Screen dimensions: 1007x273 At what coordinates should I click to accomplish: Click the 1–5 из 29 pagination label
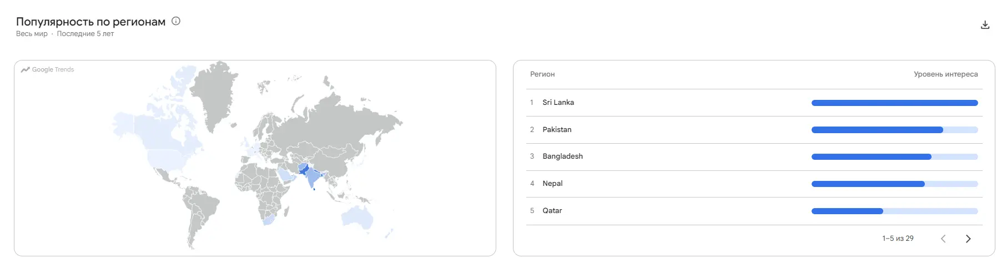(x=898, y=239)
